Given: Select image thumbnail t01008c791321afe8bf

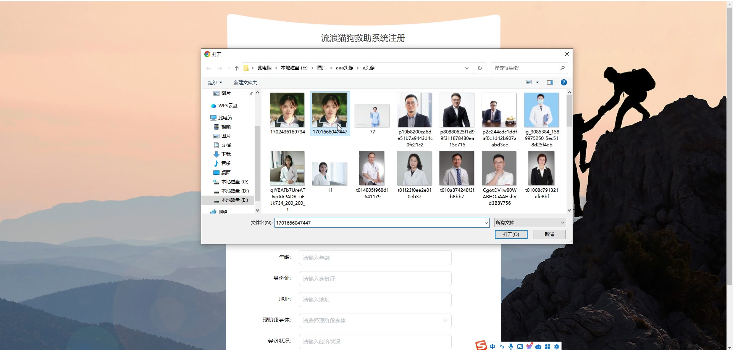Looking at the screenshot, I should coord(541,168).
